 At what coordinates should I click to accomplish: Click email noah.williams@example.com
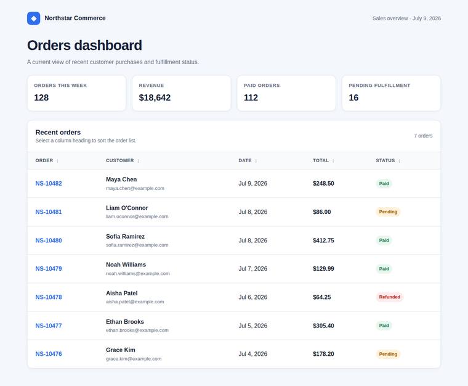(x=138, y=273)
